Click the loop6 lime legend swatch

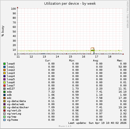(4, 82)
